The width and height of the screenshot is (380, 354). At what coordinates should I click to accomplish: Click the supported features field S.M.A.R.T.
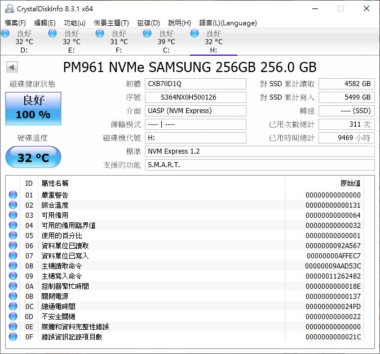tap(260, 165)
